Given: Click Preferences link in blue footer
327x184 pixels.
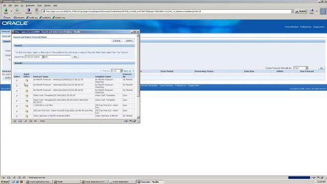Looking at the screenshot, I should tap(180, 85).
